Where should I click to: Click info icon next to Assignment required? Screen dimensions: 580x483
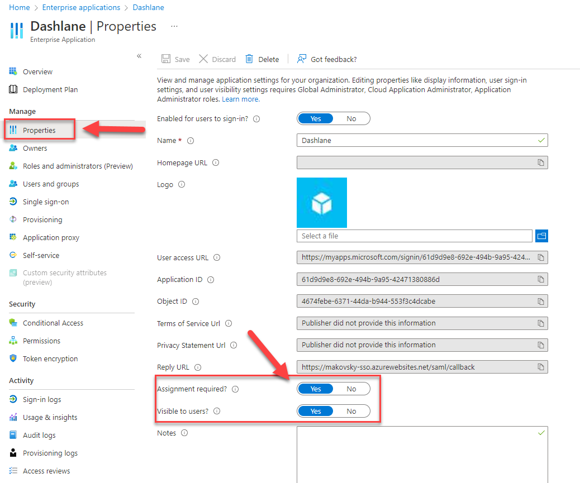click(x=235, y=389)
